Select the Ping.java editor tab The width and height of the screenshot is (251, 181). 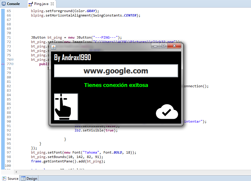coord(41,4)
